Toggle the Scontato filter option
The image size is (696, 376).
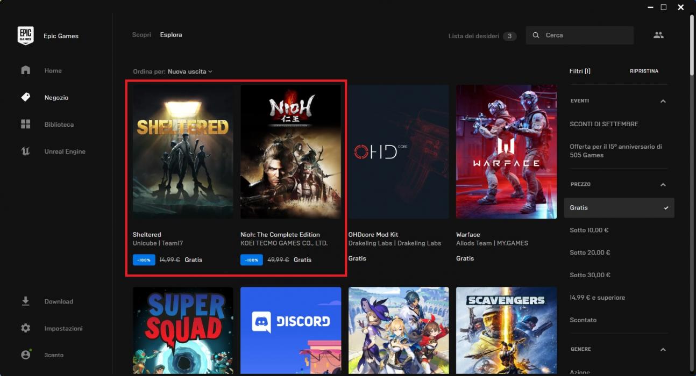(x=583, y=320)
